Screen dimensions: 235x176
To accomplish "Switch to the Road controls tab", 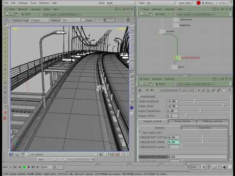I will [x=182, y=121].
